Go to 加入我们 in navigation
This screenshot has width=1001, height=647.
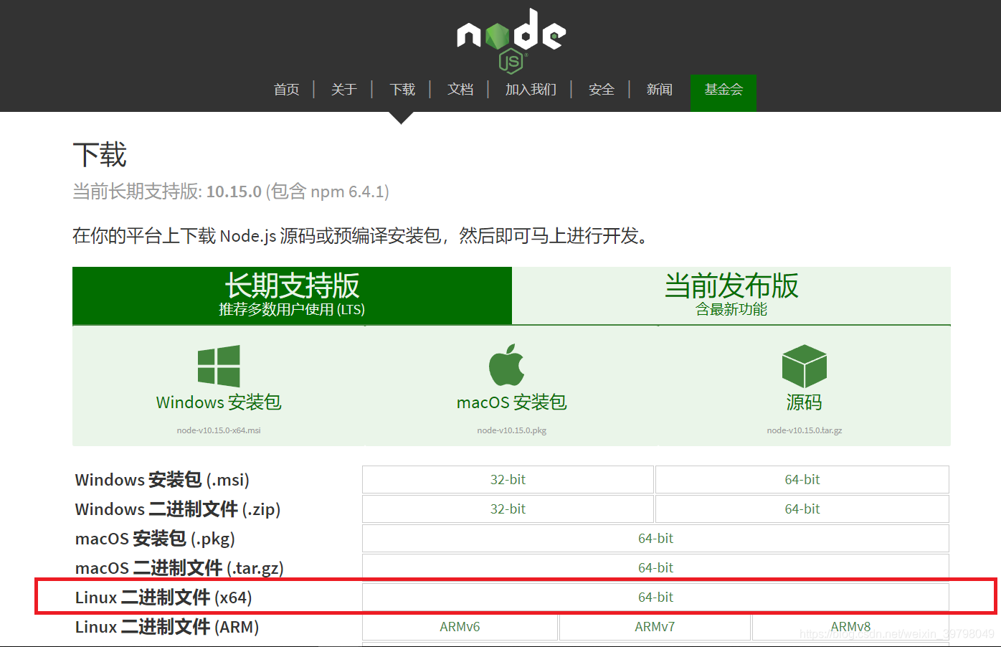pos(531,90)
